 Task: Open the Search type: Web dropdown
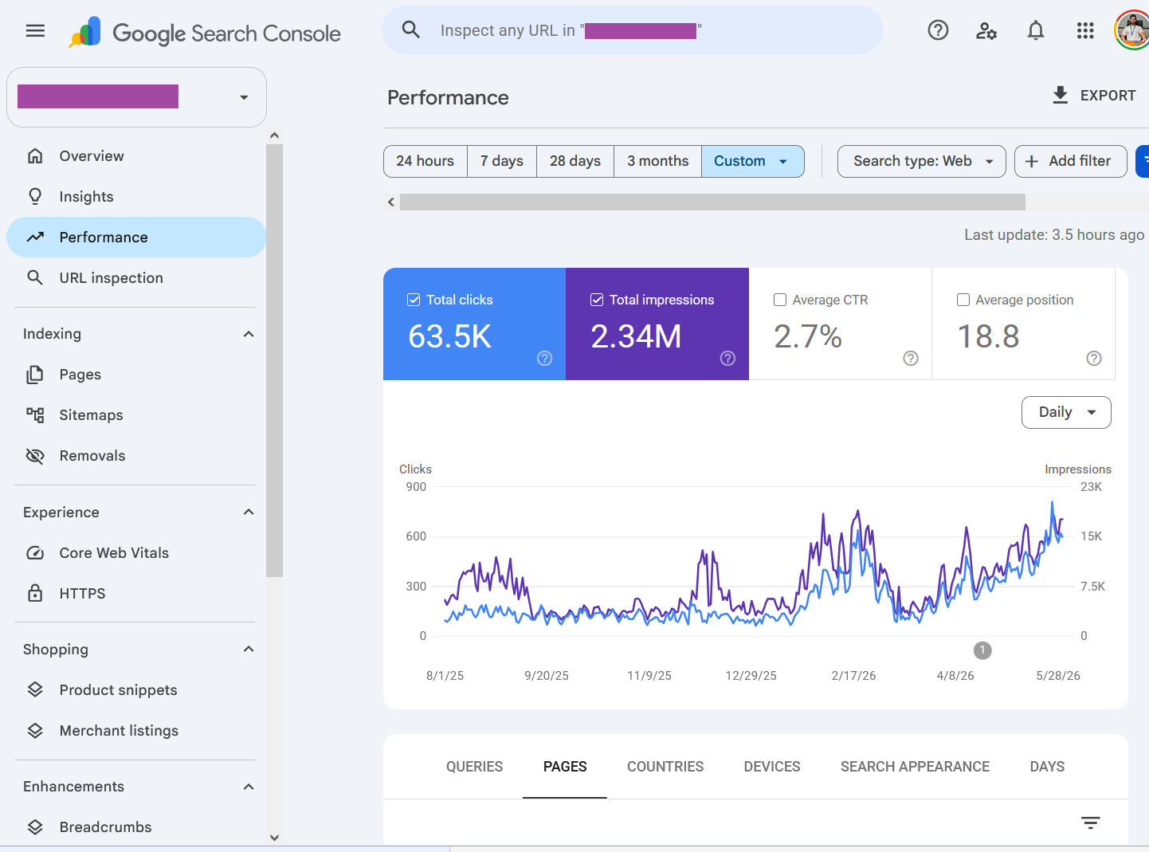point(922,161)
